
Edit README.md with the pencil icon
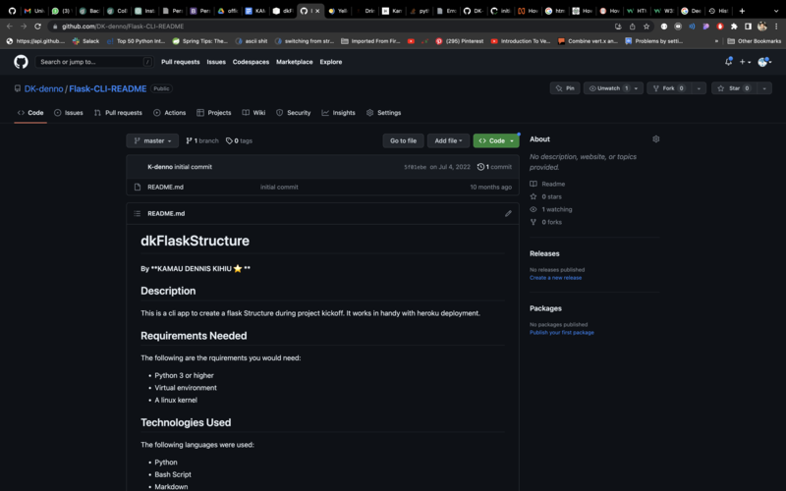click(x=508, y=213)
